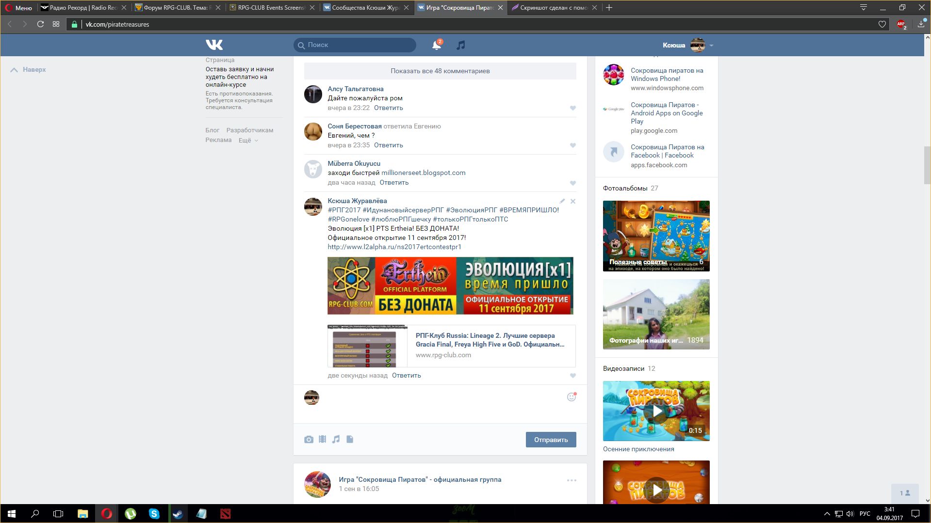The image size is (931, 523).
Task: Open taskbar volume speaker icon
Action: tap(850, 514)
